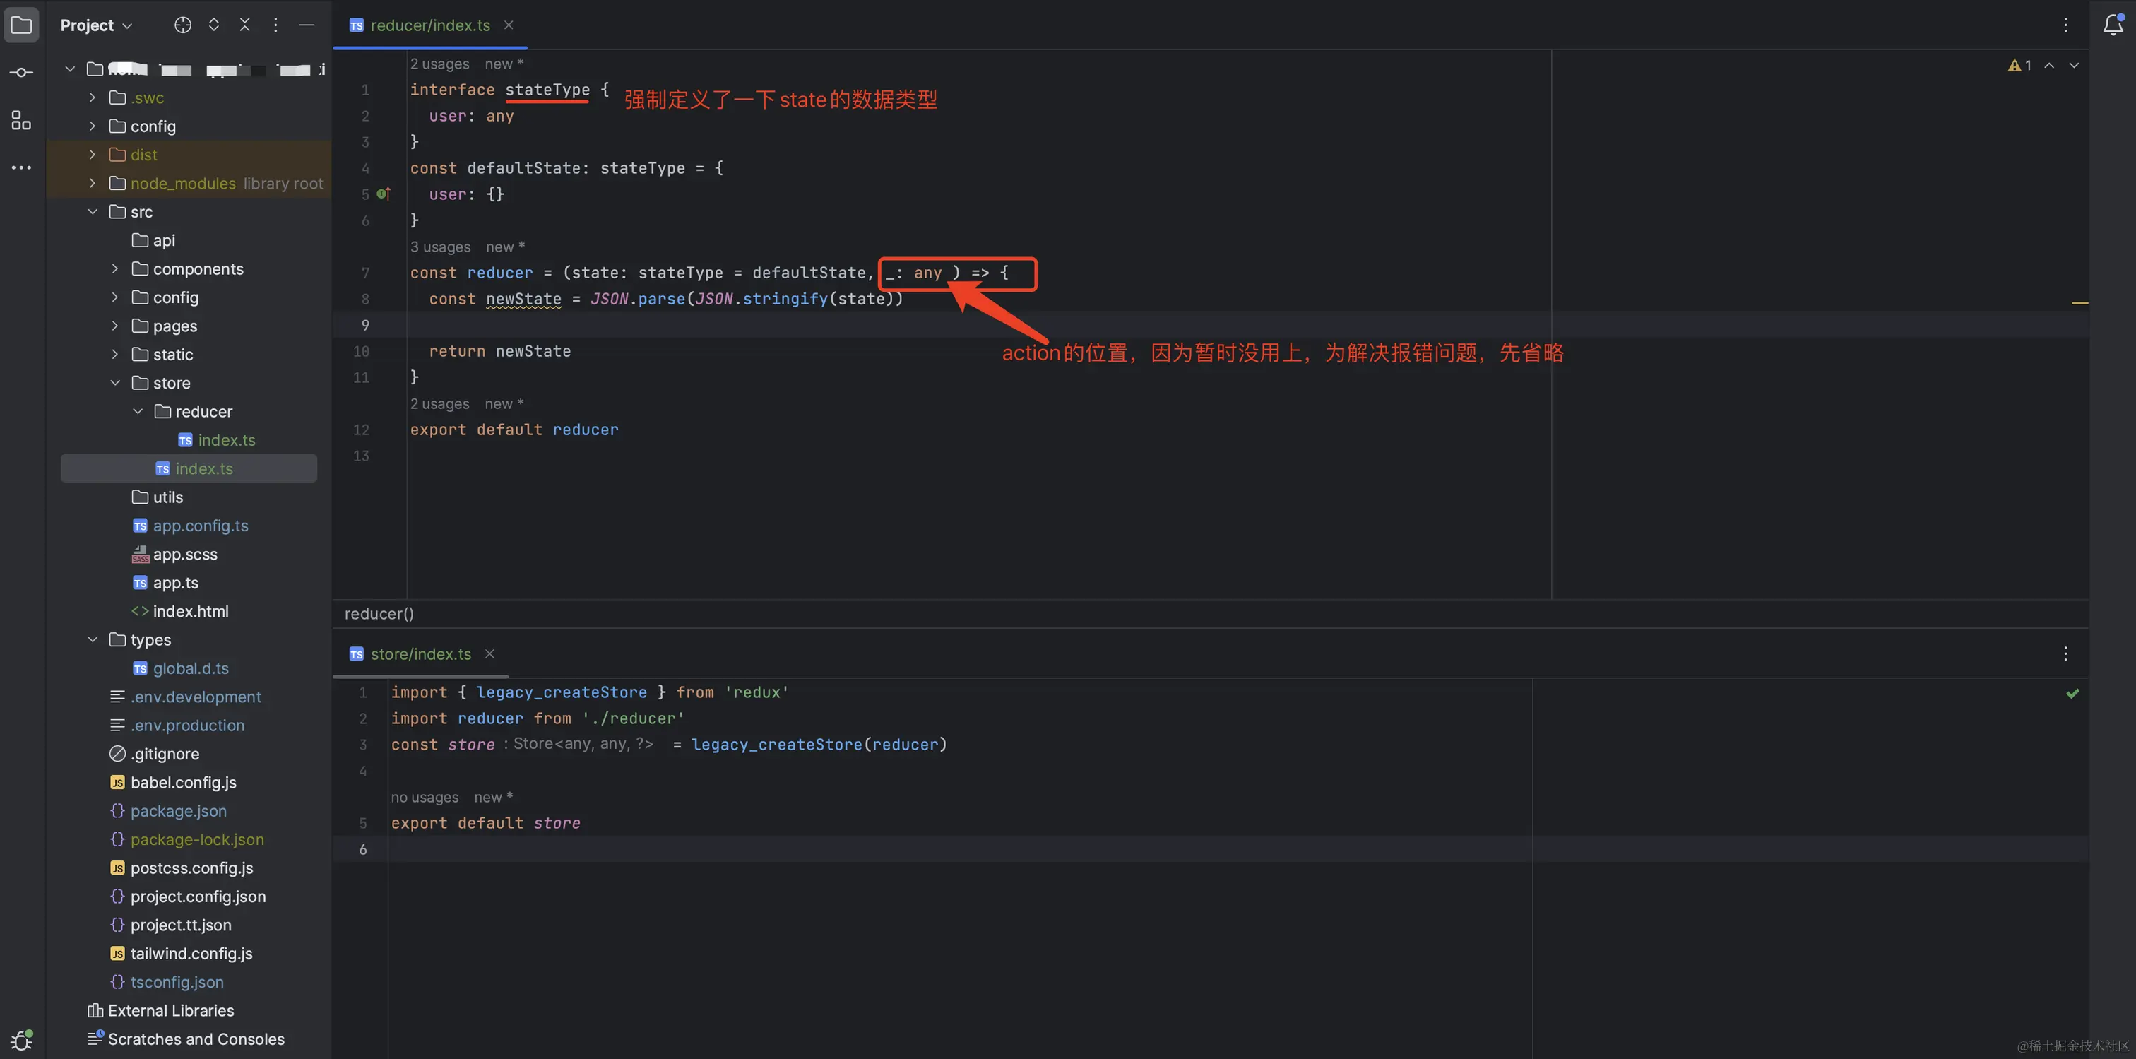Open the Commit tool window from left sidebar
Image resolution: width=2136 pixels, height=1059 pixels.
click(x=20, y=71)
